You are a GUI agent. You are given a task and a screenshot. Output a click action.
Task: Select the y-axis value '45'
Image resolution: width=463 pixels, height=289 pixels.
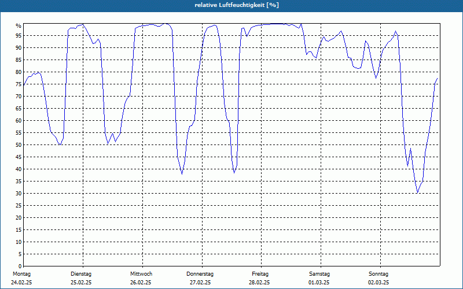[19, 157]
